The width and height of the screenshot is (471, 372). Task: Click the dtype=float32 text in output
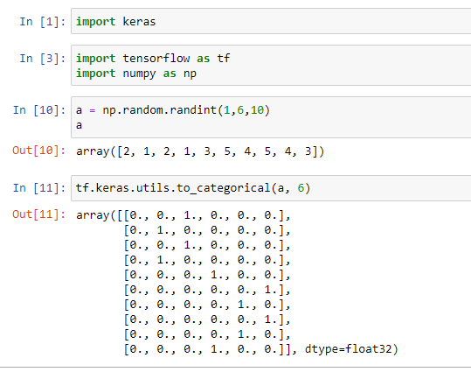[x=351, y=349]
